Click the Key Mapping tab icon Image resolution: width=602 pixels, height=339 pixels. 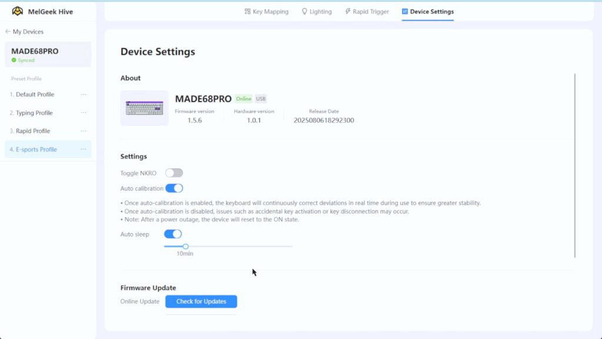248,12
